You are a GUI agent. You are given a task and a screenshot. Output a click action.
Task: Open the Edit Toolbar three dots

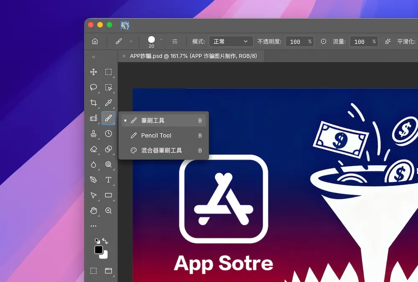[93, 226]
